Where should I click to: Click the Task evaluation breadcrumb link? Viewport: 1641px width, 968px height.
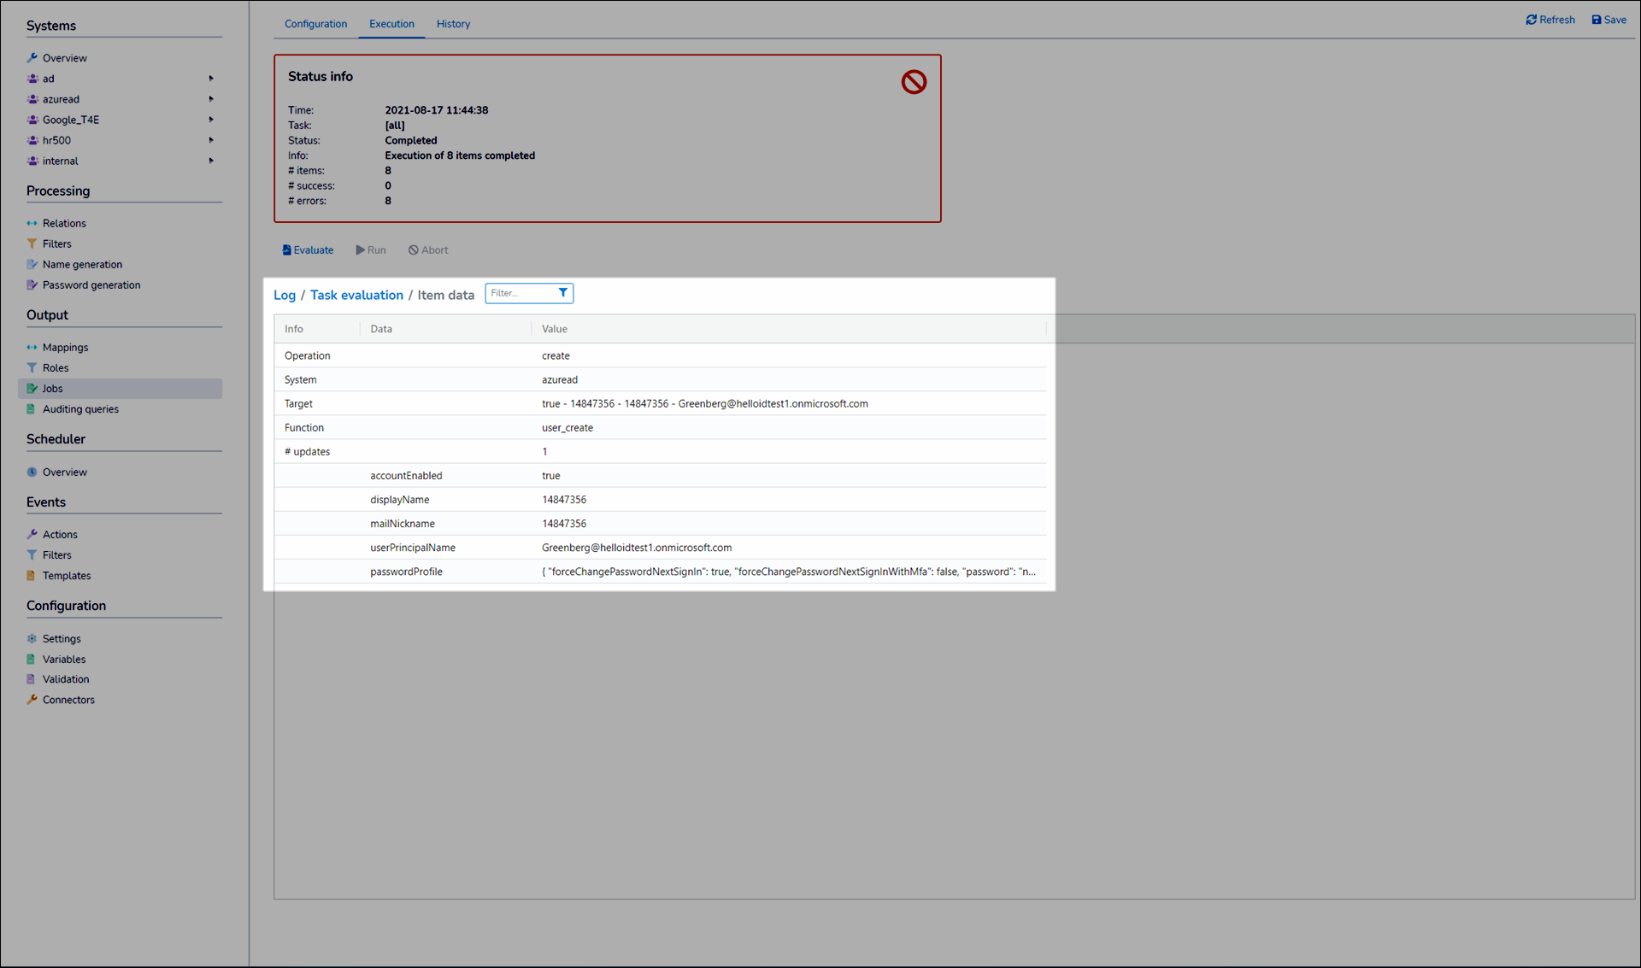[x=356, y=295]
